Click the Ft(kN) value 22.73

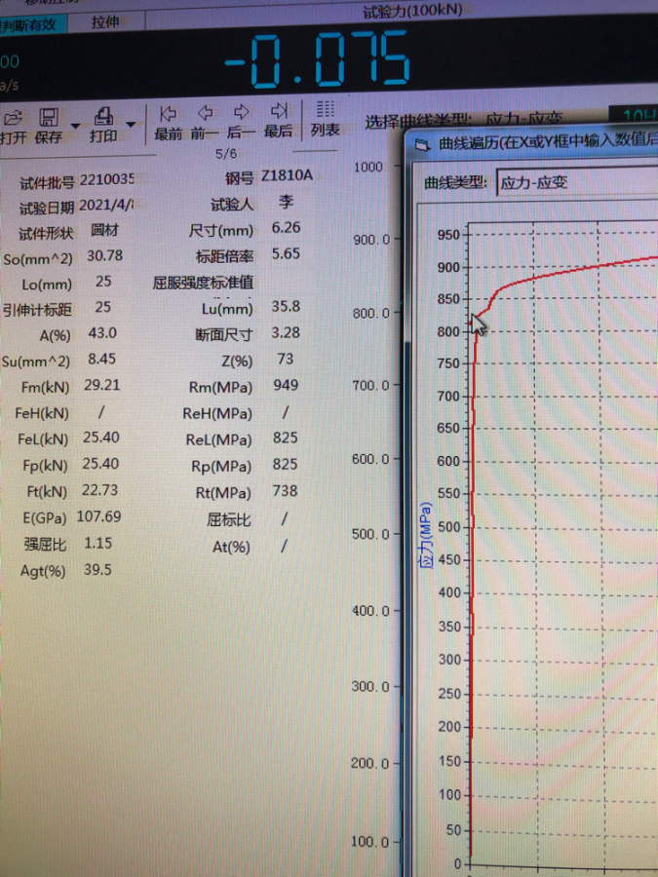click(100, 490)
